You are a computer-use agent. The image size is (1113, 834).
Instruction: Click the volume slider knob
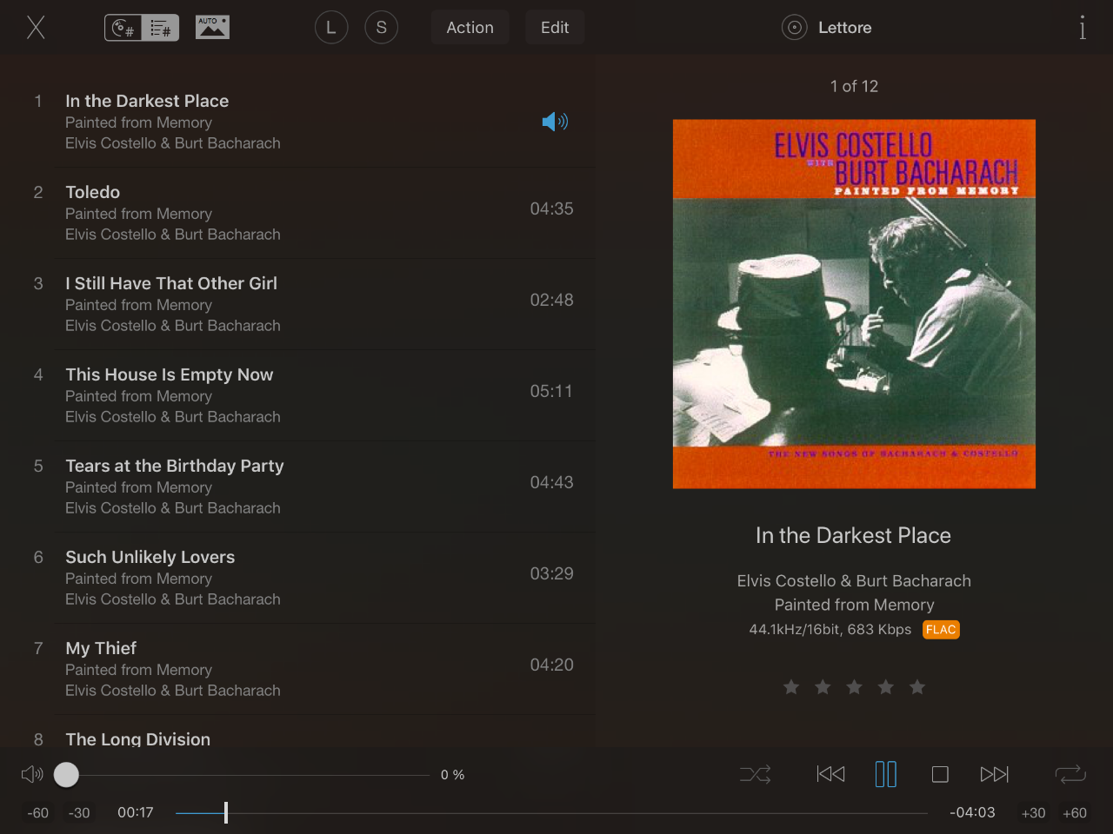pyautogui.click(x=66, y=774)
